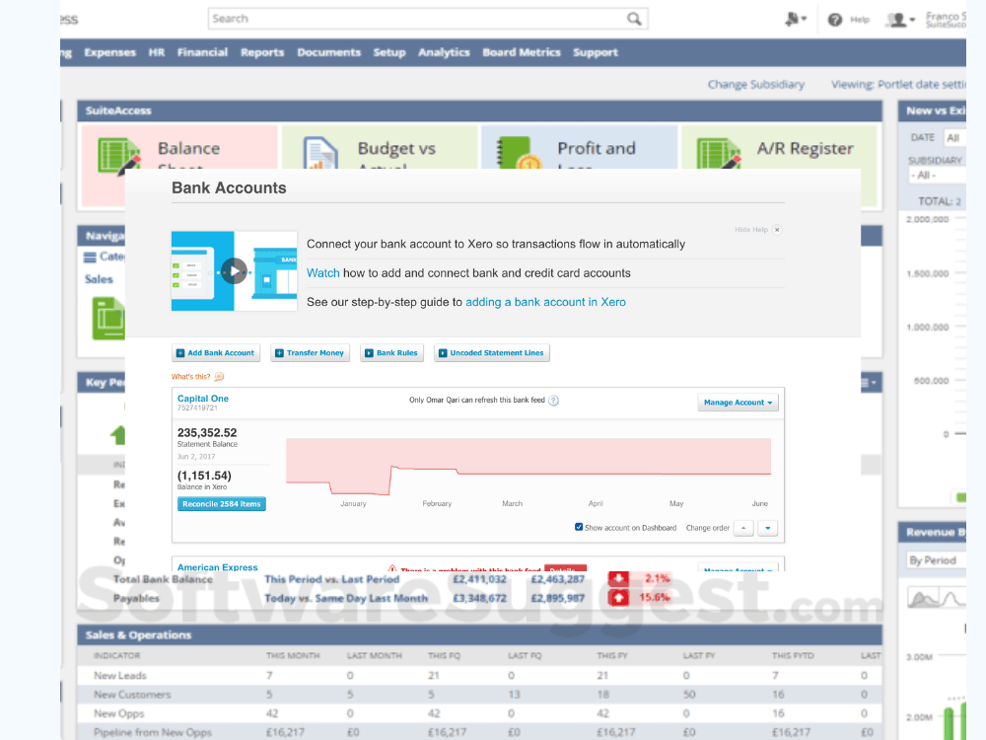Open the Documents menu

pos(329,52)
